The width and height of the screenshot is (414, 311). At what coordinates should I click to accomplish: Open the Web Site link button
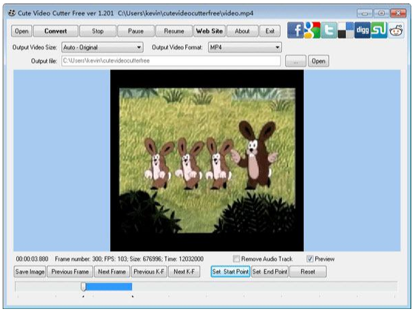pos(209,31)
